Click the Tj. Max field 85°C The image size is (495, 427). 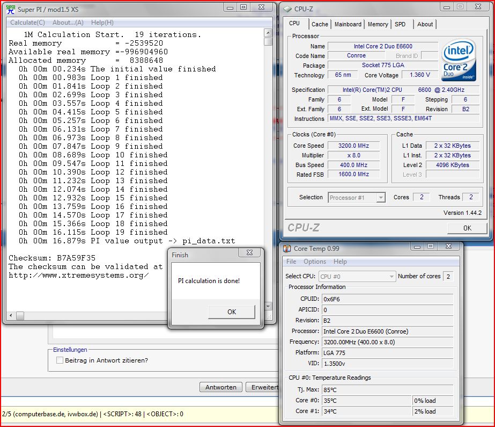(x=387, y=390)
